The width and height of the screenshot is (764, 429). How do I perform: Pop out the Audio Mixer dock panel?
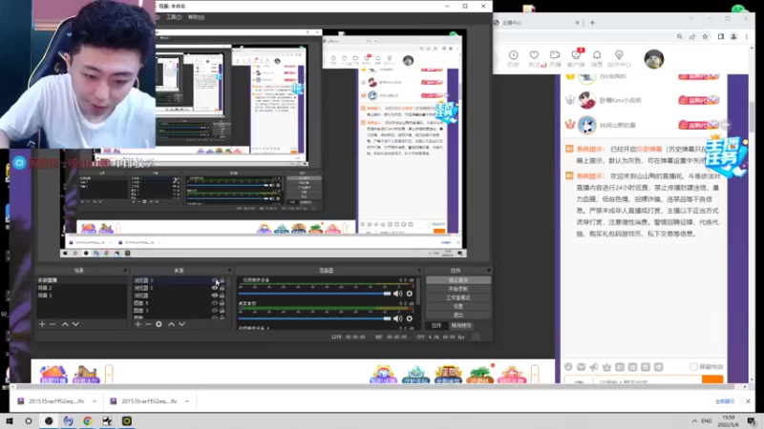pos(419,271)
